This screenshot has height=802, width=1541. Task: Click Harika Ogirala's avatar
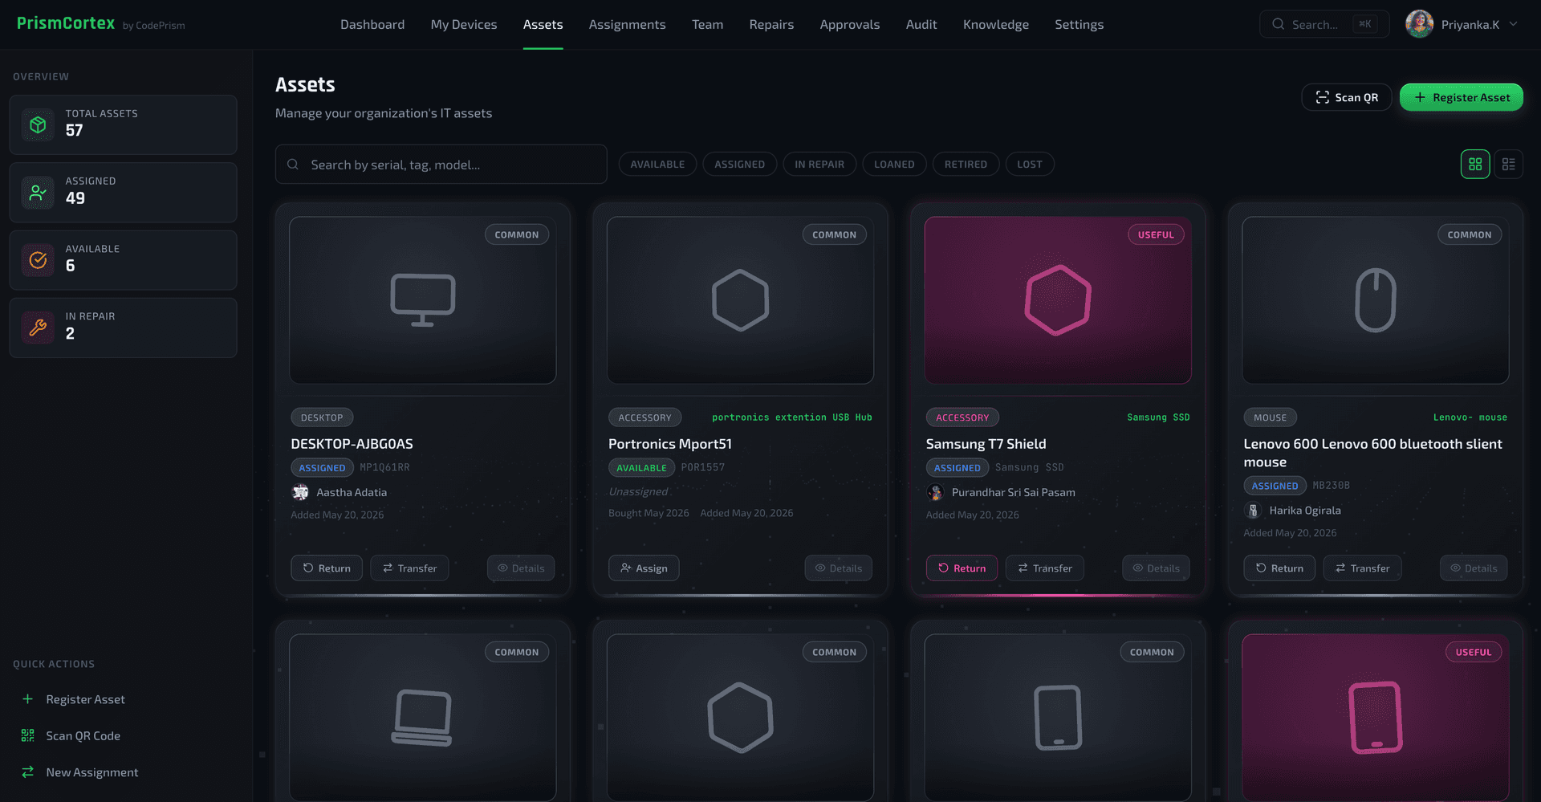pyautogui.click(x=1253, y=511)
